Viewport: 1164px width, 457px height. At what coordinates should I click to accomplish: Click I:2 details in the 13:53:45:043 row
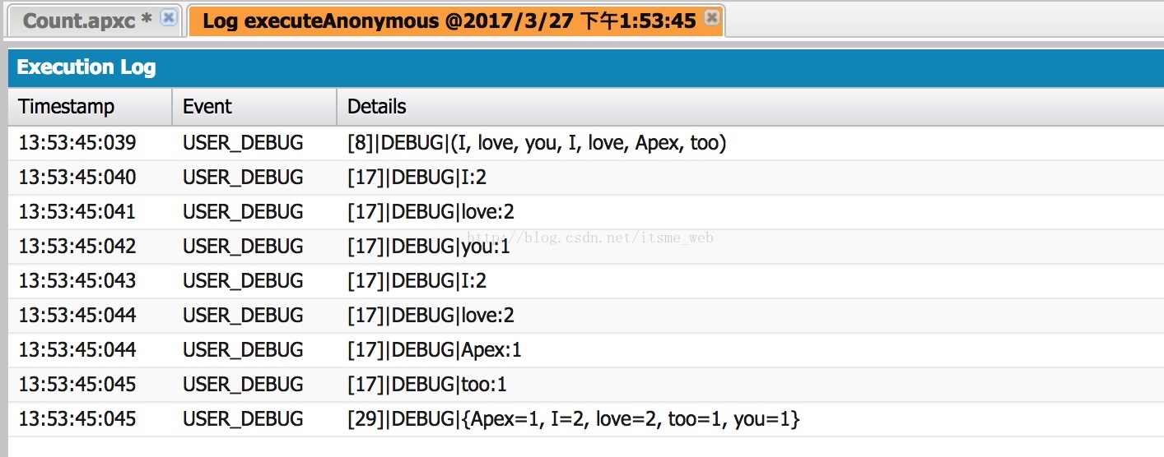tap(417, 281)
